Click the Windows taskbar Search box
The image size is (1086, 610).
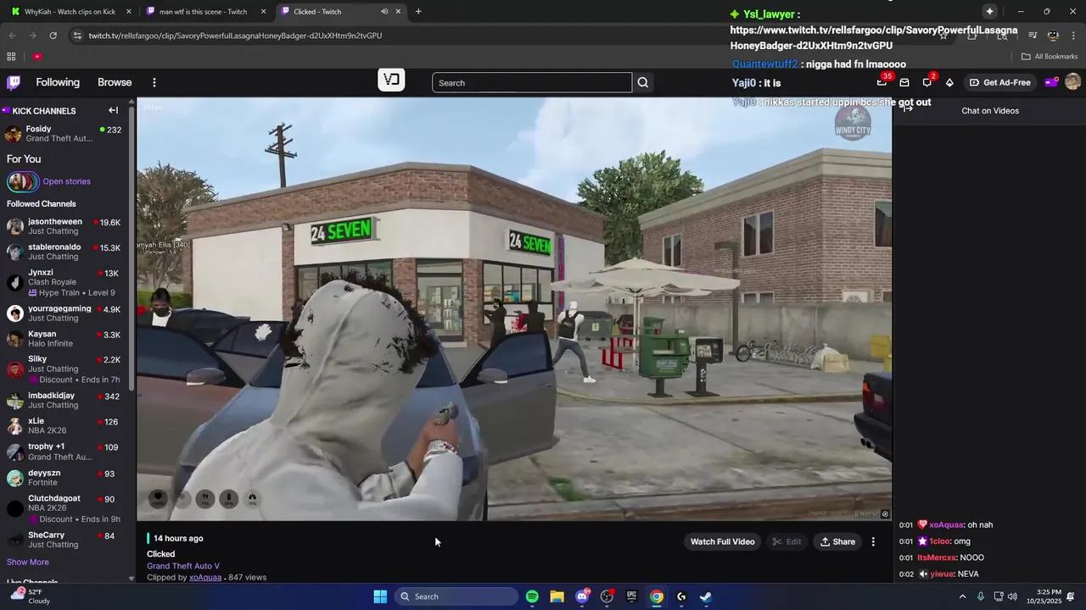coord(456,596)
